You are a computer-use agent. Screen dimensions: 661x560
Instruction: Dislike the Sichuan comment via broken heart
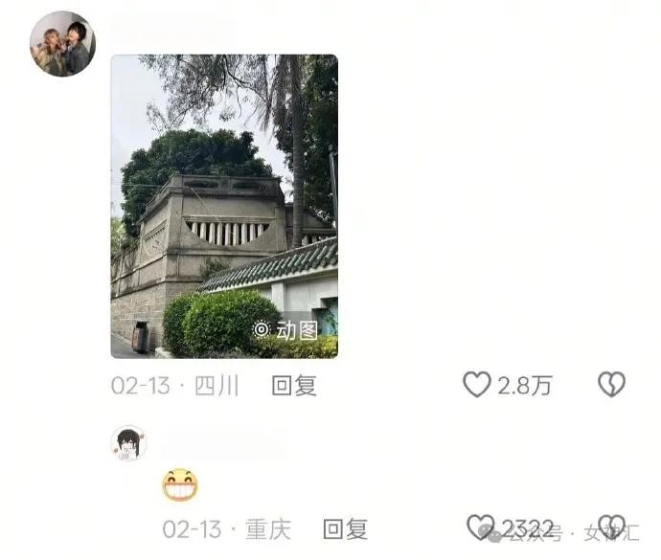tap(612, 384)
